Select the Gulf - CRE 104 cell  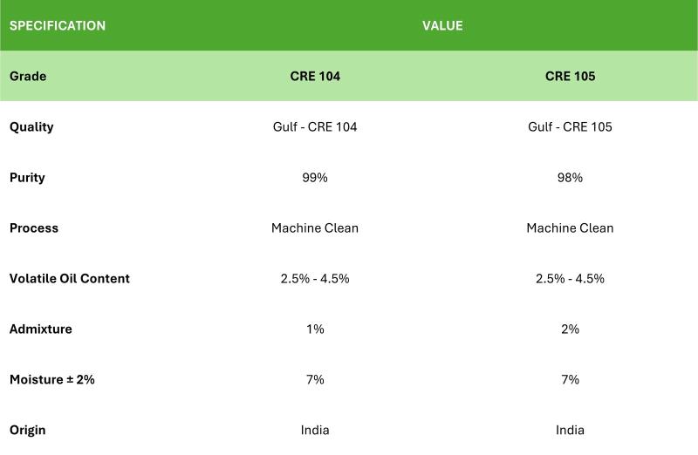tap(315, 126)
